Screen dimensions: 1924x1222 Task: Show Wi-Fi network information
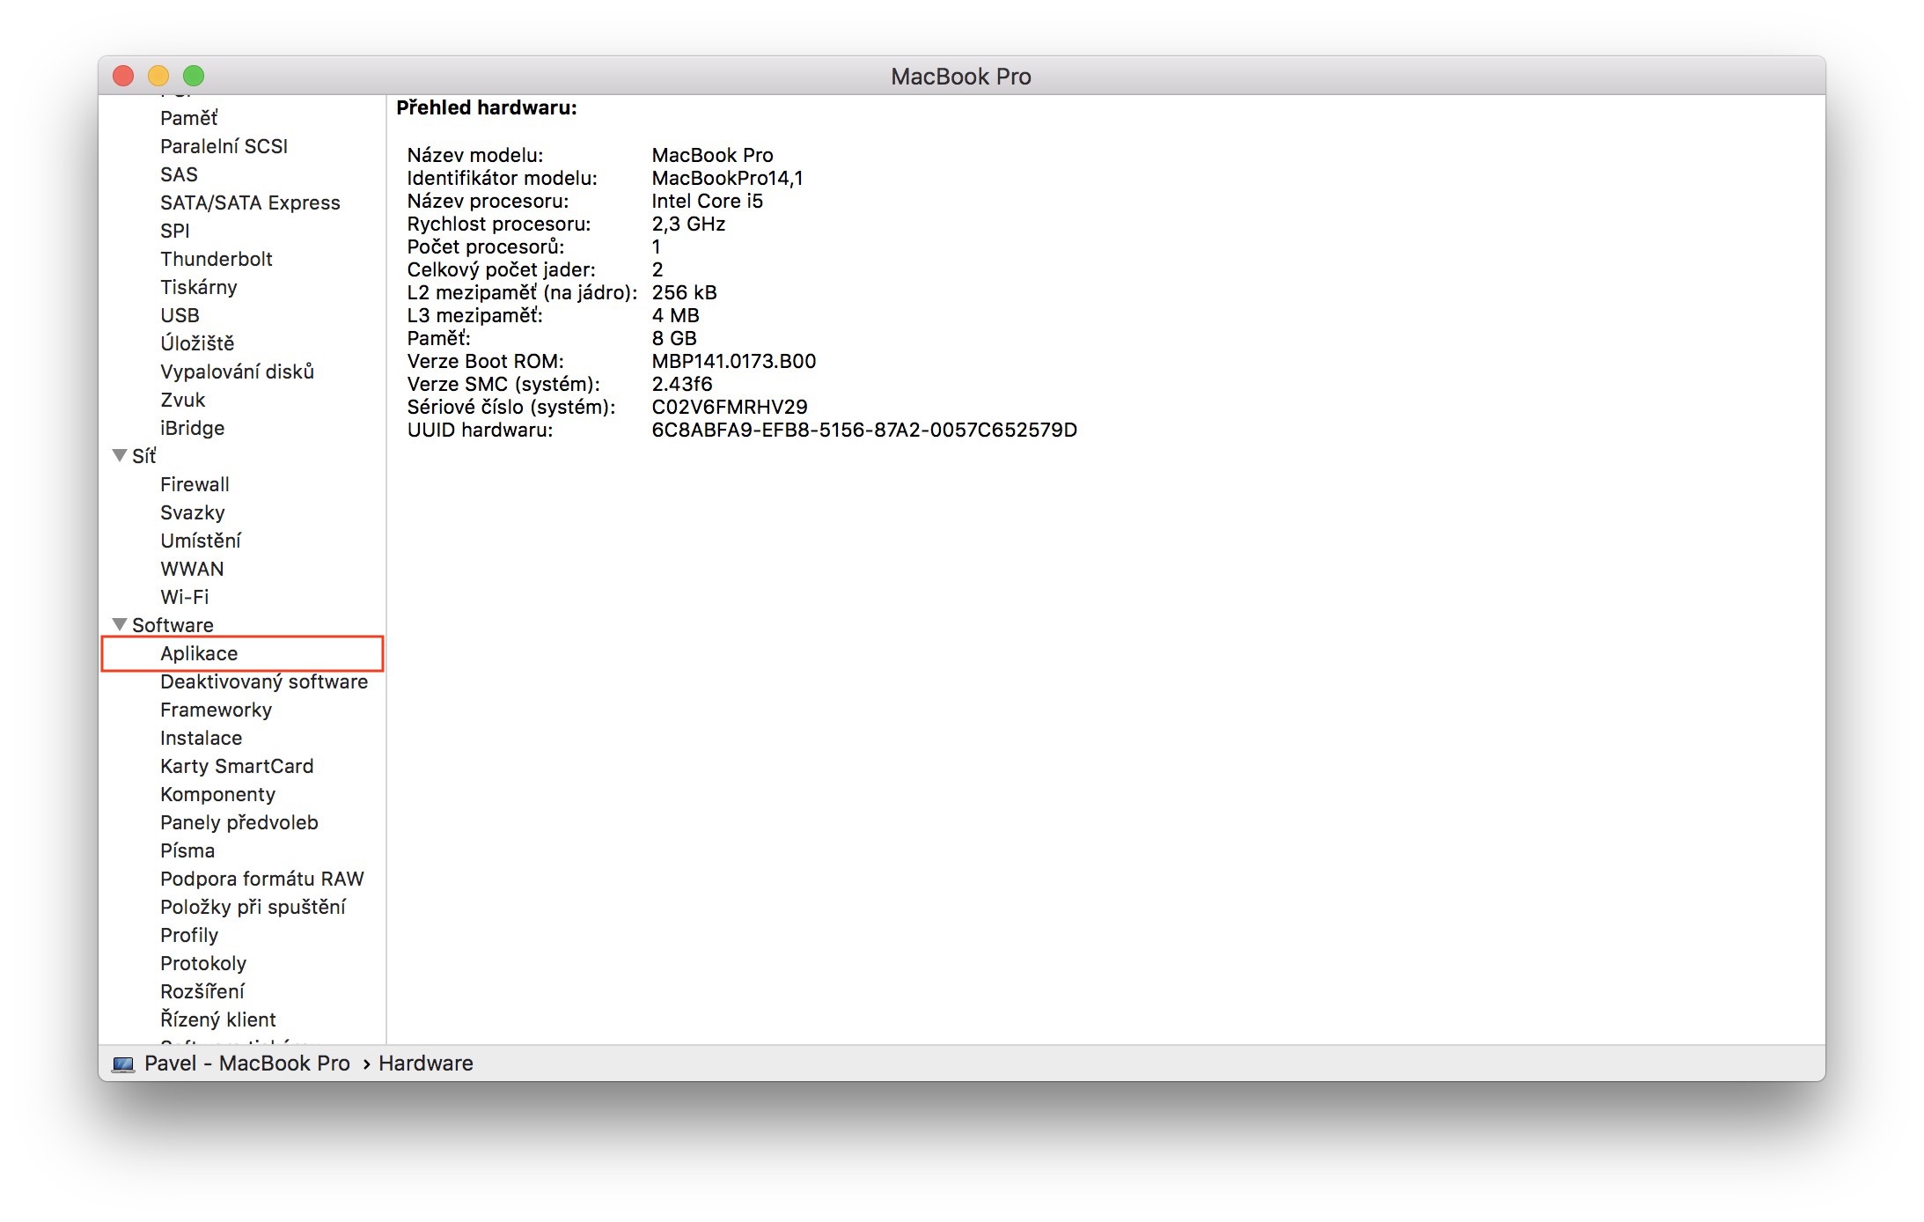(184, 597)
